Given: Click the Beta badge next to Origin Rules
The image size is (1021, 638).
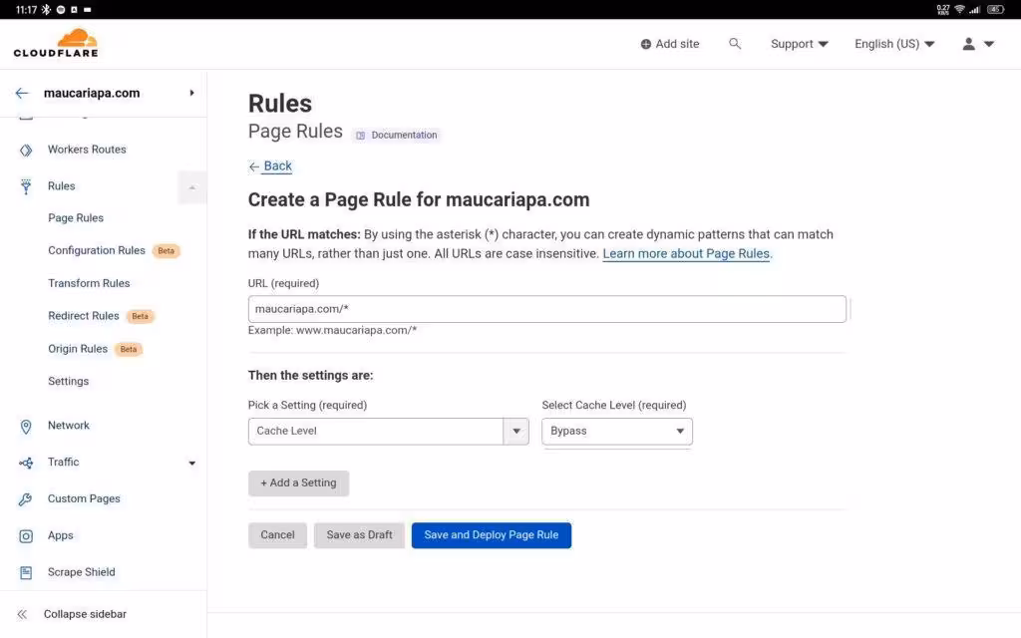Looking at the screenshot, I should point(129,350).
